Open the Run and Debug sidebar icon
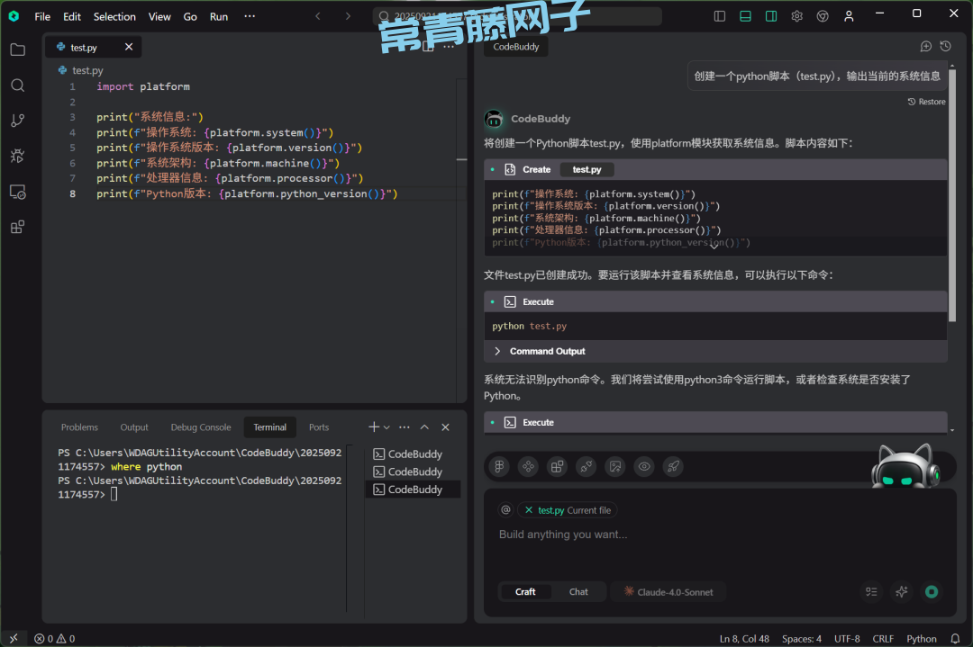This screenshot has height=647, width=973. coord(17,156)
